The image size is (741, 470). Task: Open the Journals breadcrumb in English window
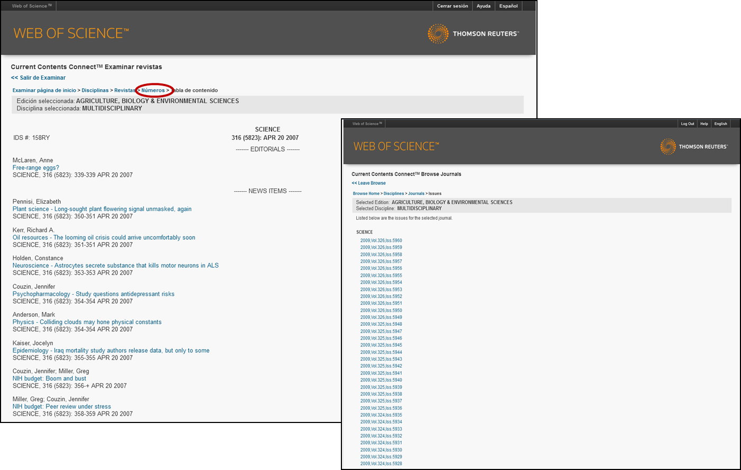pyautogui.click(x=416, y=194)
